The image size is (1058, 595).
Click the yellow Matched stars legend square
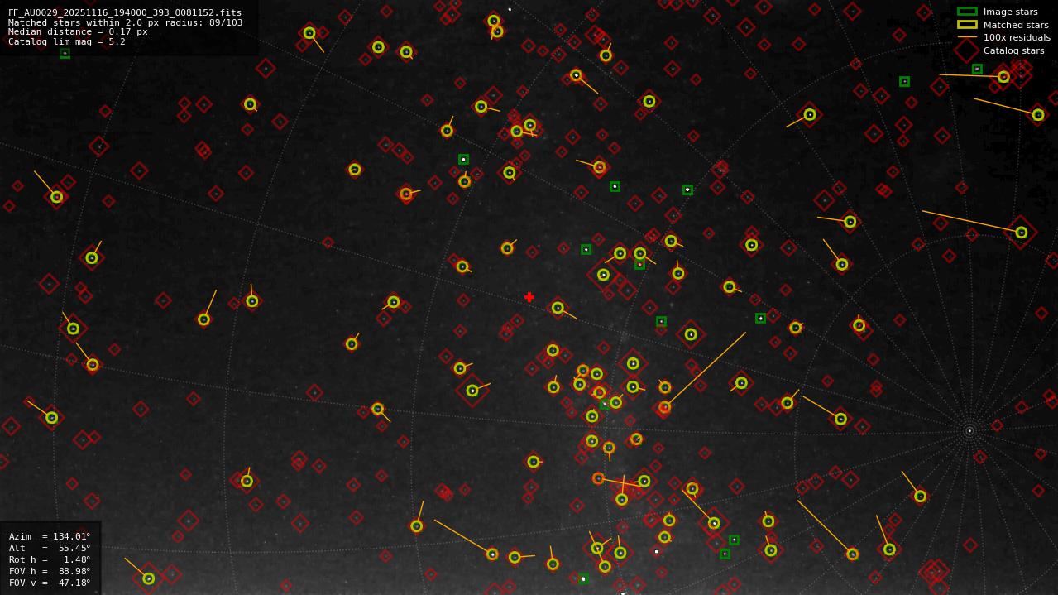967,25
